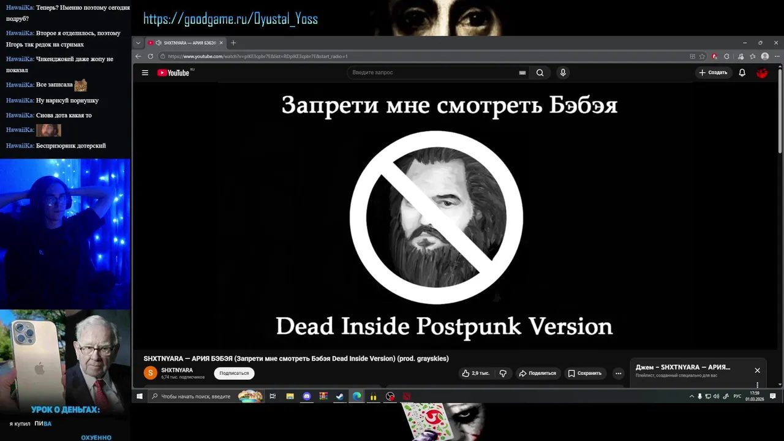Click the '6,74 тыс. подписчиков' subscriber count
The width and height of the screenshot is (784, 441).
click(183, 377)
